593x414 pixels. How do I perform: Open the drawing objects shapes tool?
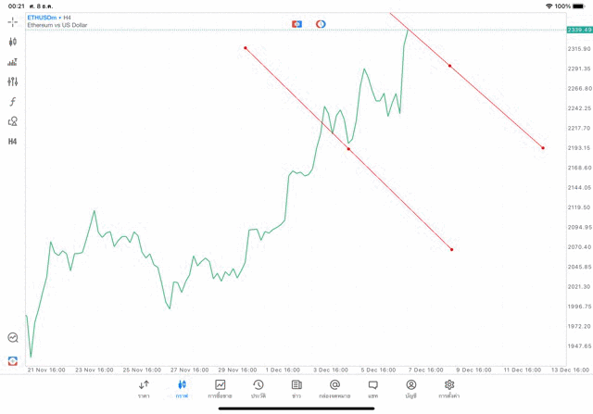13,121
